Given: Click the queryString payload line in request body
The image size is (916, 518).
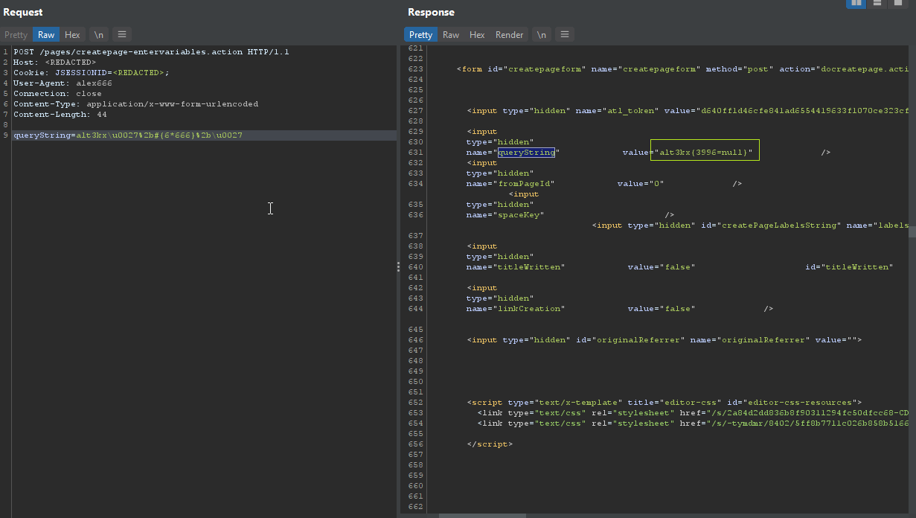Looking at the screenshot, I should coord(128,135).
